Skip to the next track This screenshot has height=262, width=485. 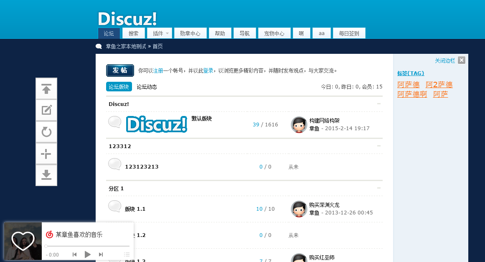(101, 254)
